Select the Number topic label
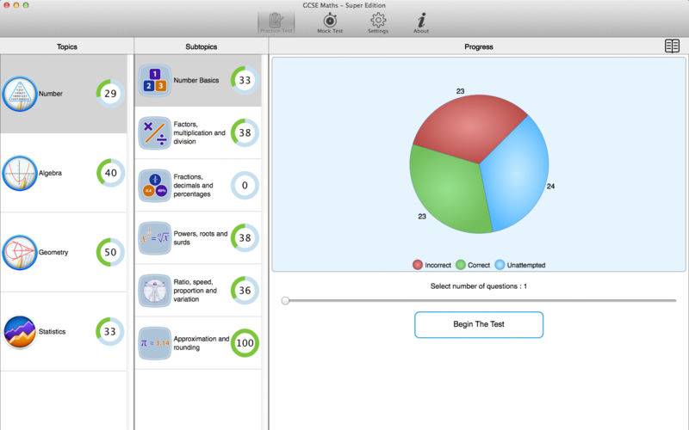This screenshot has height=430, width=689. coord(51,94)
